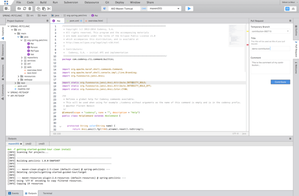299x196 pixels.
Task: Expand the SPRING-PETSHOP project node
Action: (9, 92)
